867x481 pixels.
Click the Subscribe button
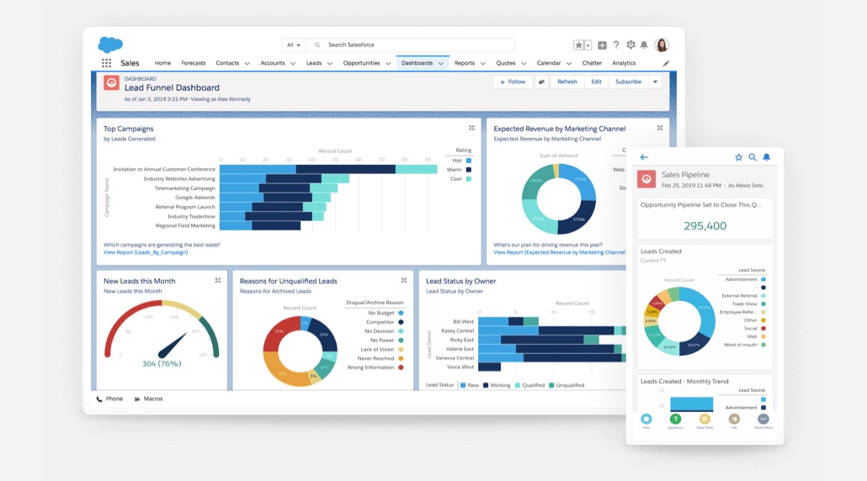click(628, 82)
